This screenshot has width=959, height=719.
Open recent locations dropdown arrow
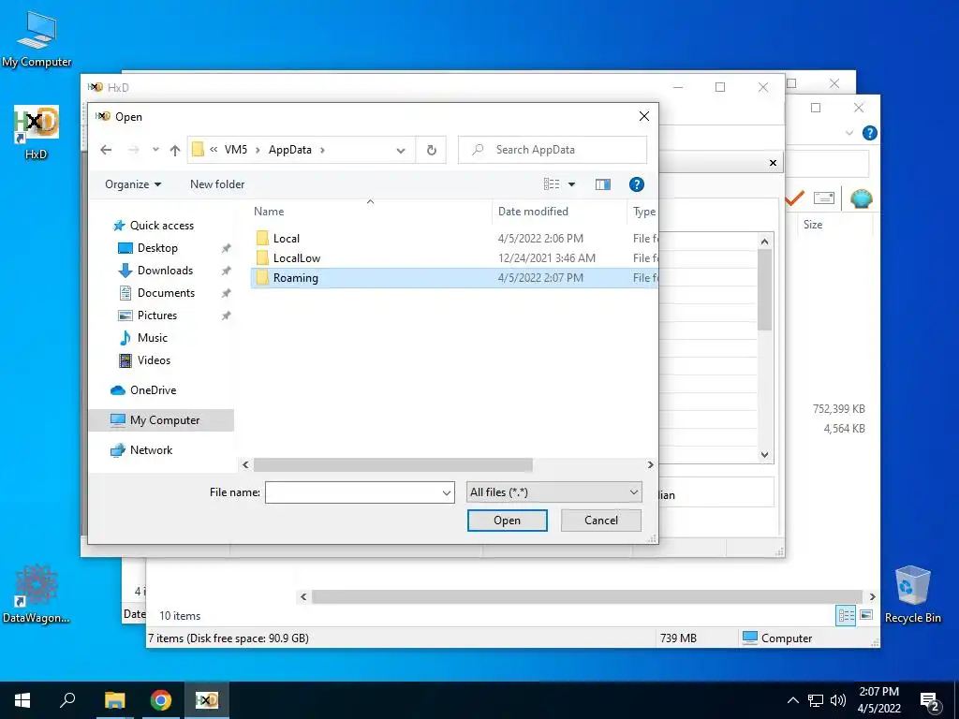point(155,150)
